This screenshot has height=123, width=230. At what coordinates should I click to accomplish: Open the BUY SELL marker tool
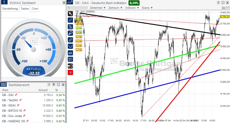point(70,59)
